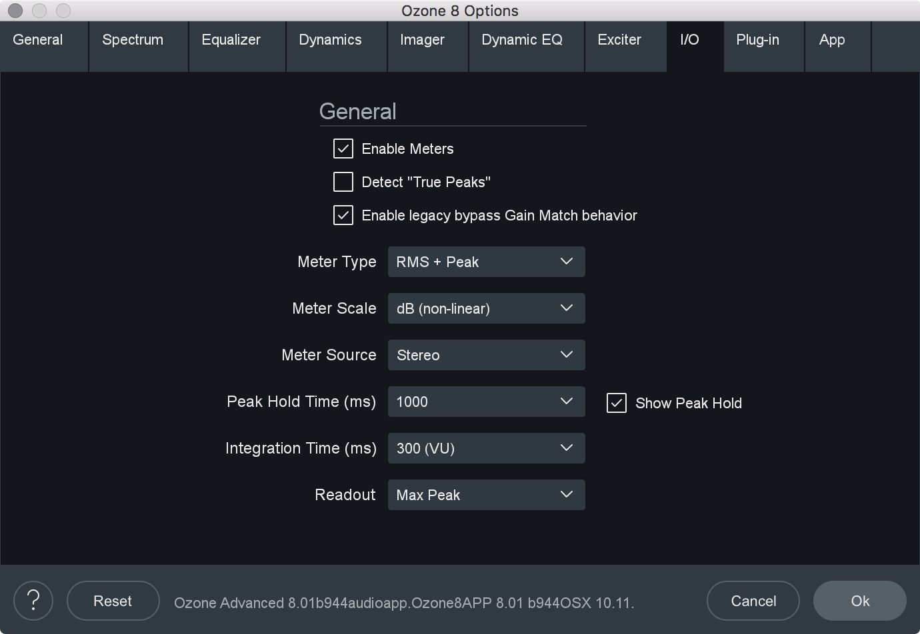Open the Meter Source dropdown
Image resolution: width=920 pixels, height=634 pixels.
coord(487,355)
